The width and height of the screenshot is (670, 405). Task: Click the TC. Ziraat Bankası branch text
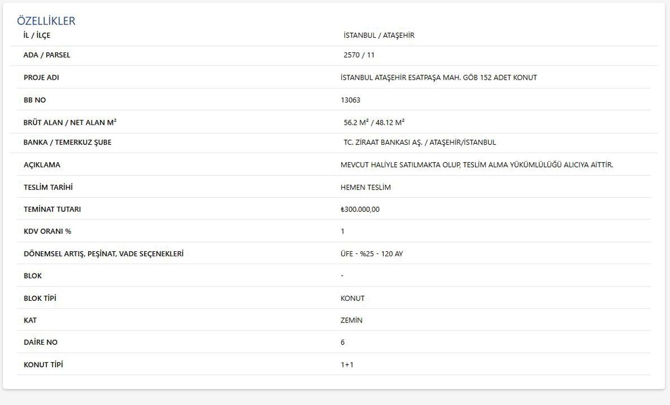point(419,143)
